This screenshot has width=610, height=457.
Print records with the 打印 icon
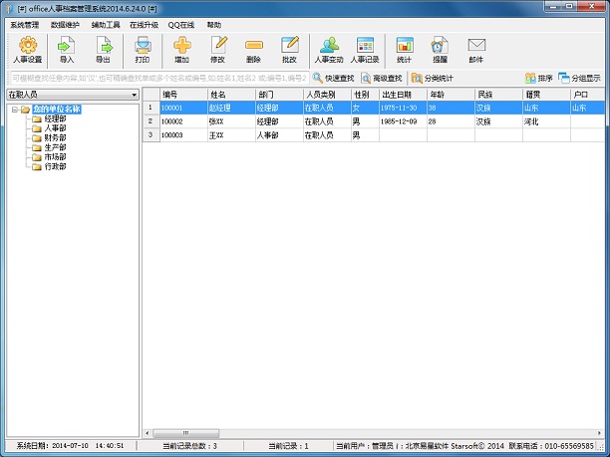pyautogui.click(x=143, y=49)
